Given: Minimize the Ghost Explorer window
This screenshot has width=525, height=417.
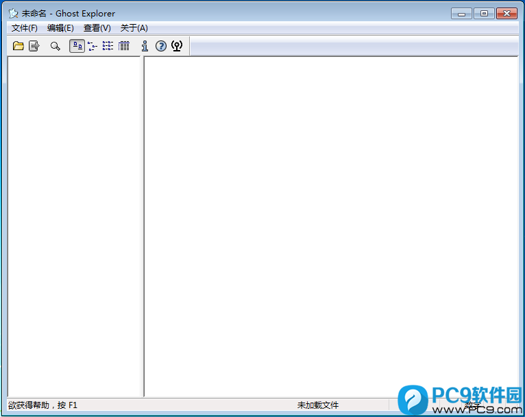Looking at the screenshot, I should [x=461, y=14].
